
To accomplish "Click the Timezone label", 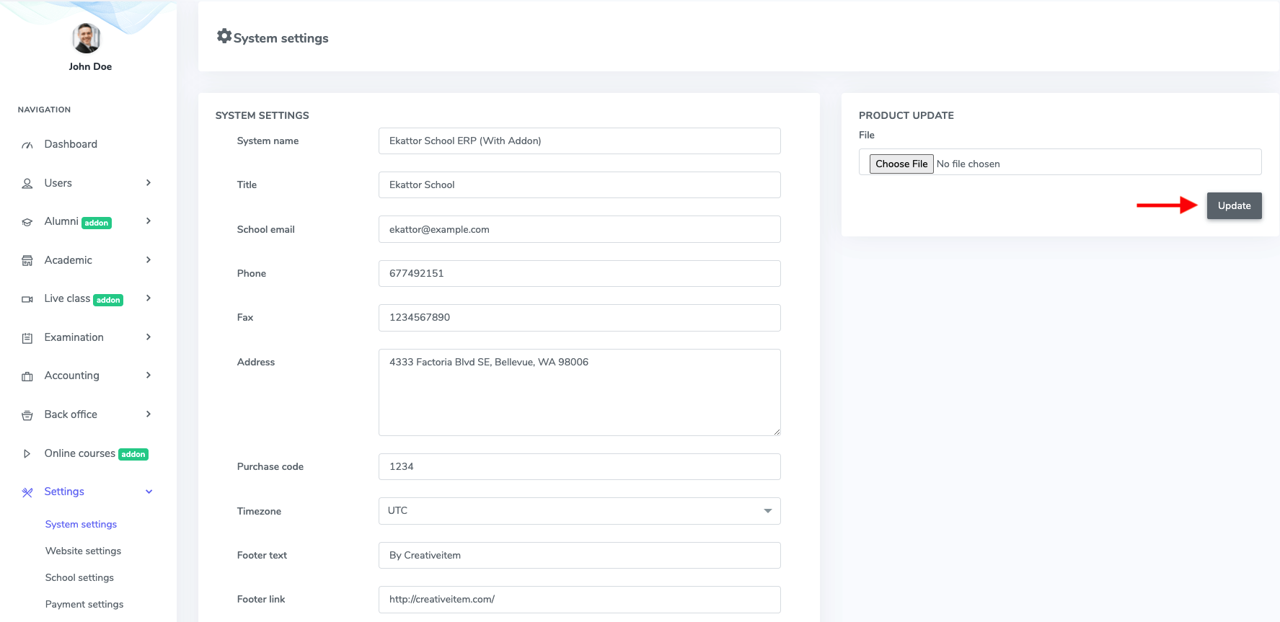I will [x=259, y=512].
